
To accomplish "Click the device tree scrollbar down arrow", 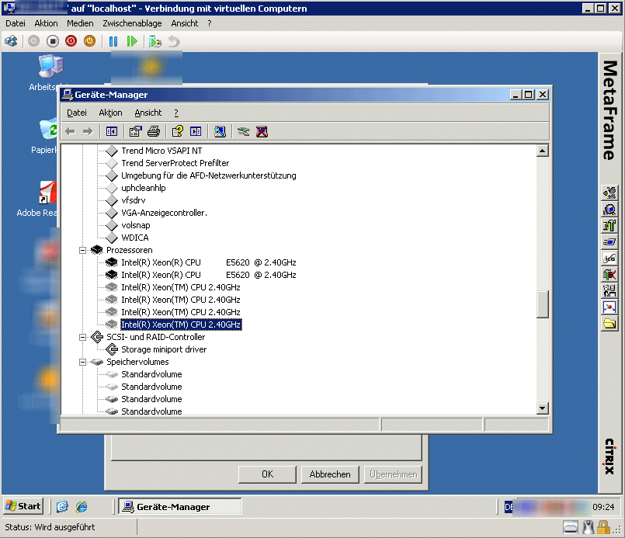I will tap(543, 408).
